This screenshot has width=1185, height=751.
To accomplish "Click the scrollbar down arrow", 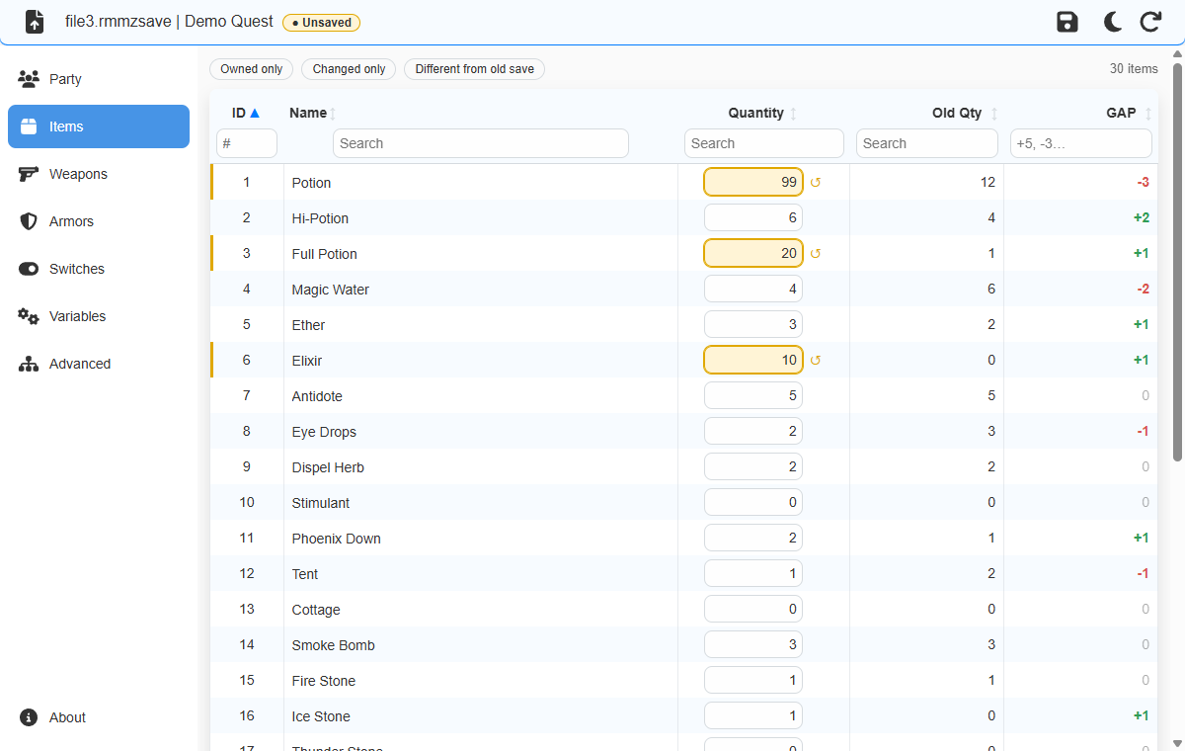I will (1177, 743).
